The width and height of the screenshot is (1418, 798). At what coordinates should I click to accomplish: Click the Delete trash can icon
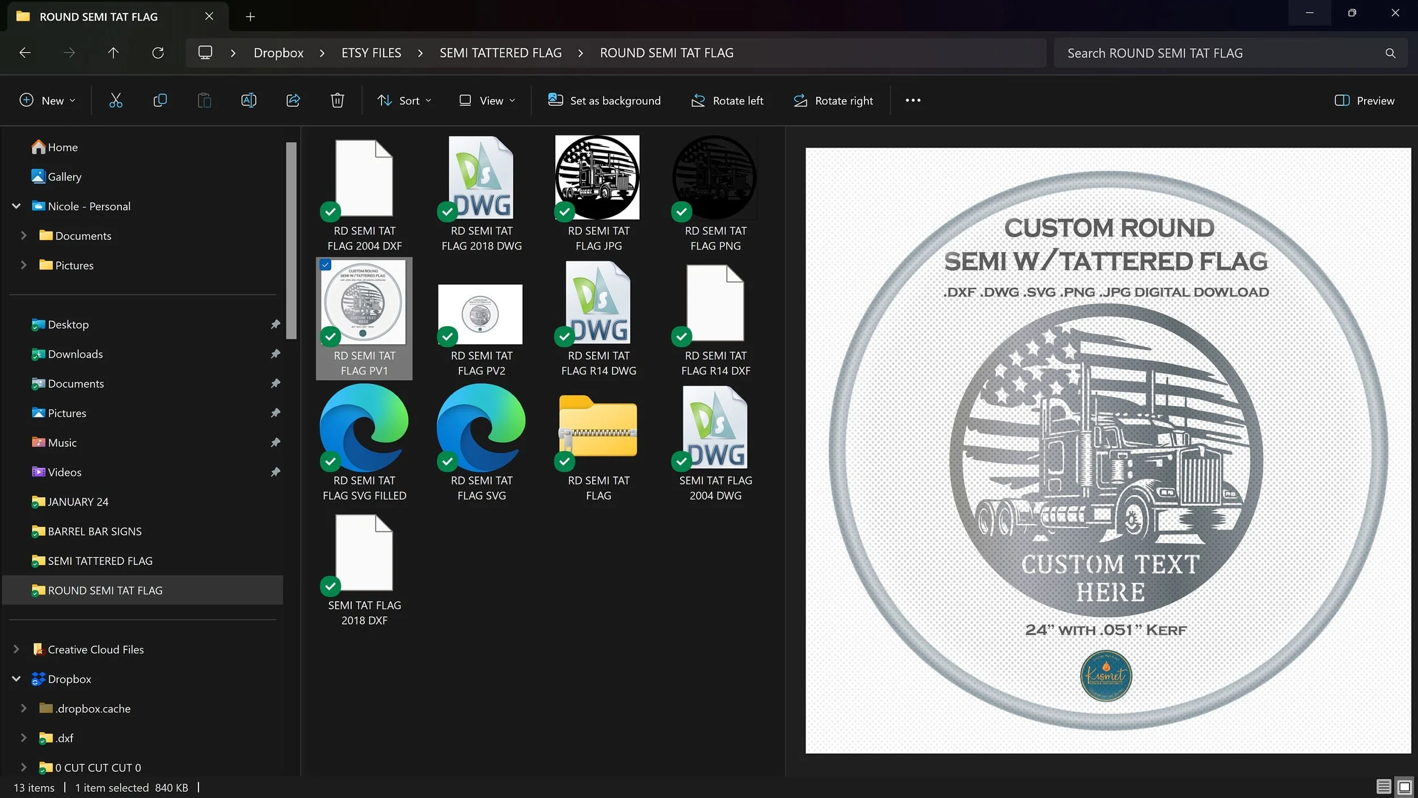point(337,100)
